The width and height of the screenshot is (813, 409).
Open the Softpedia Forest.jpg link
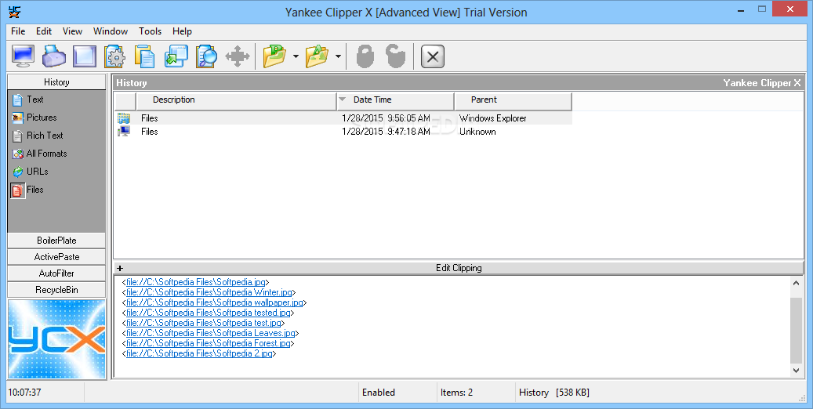pos(209,343)
